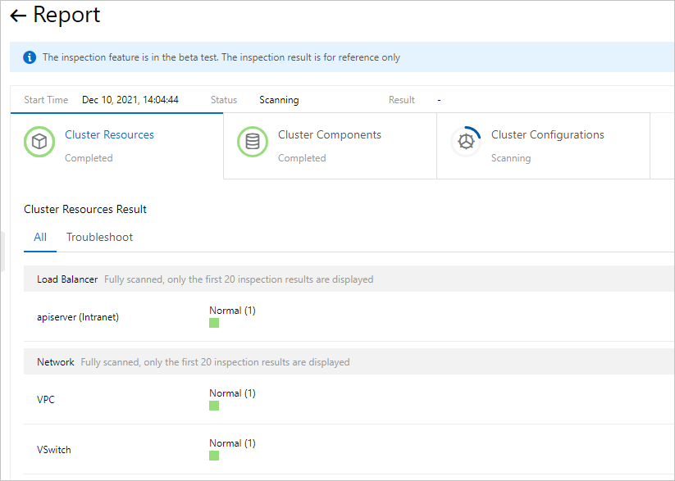Switch to the Cluster Components tab
675x481 pixels.
click(329, 135)
